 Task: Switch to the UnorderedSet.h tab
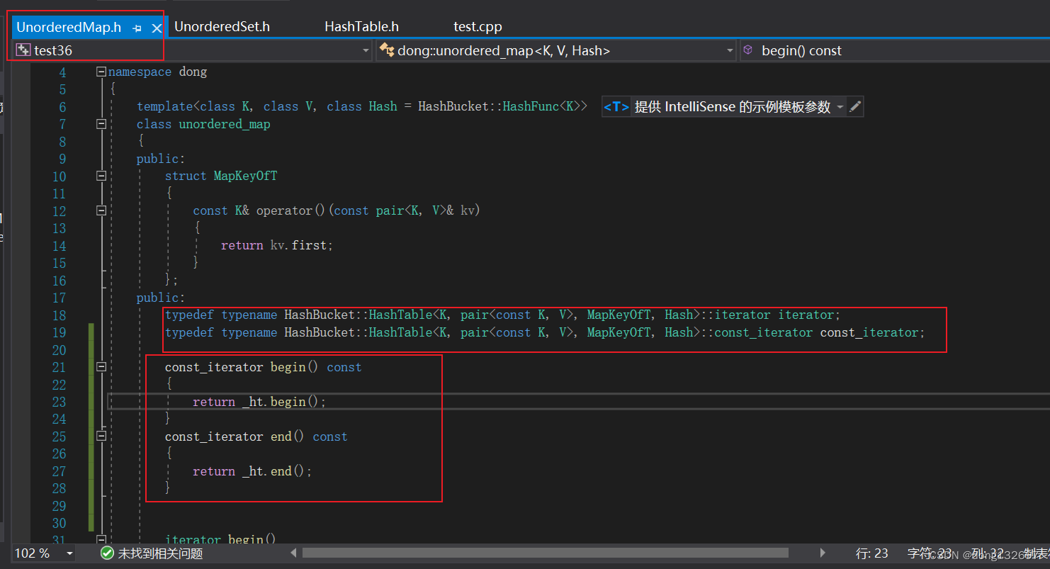coord(222,27)
